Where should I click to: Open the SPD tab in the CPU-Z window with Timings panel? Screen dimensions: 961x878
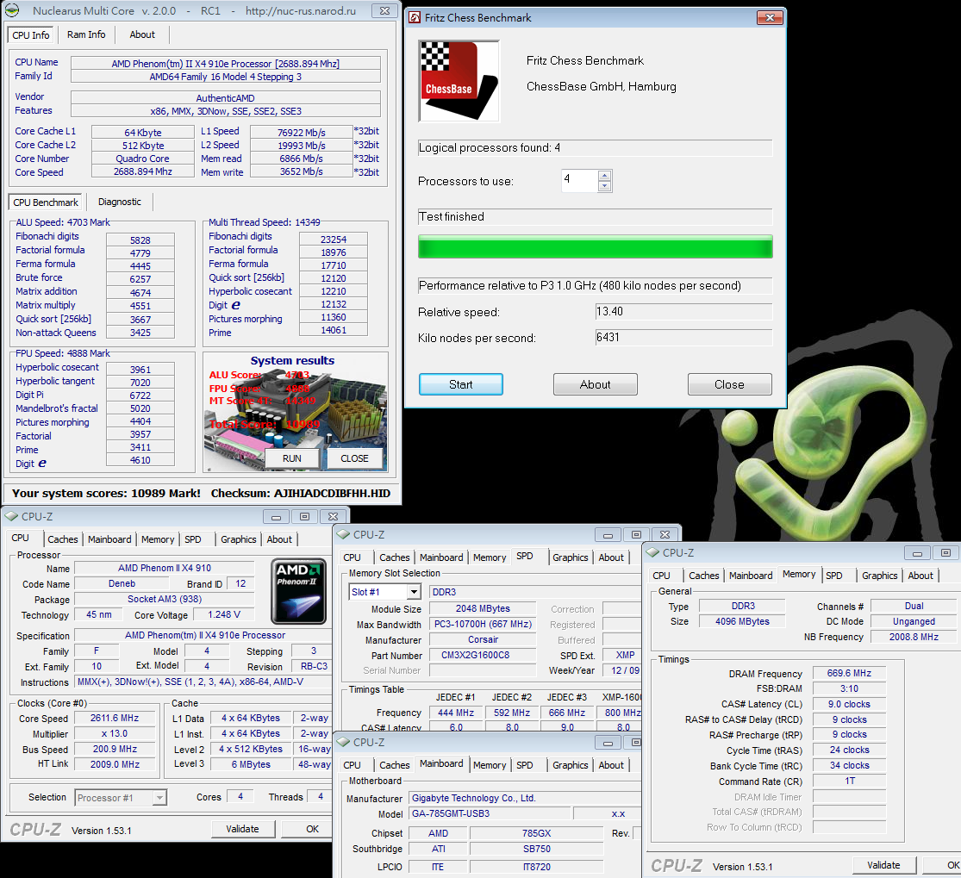[833, 576]
